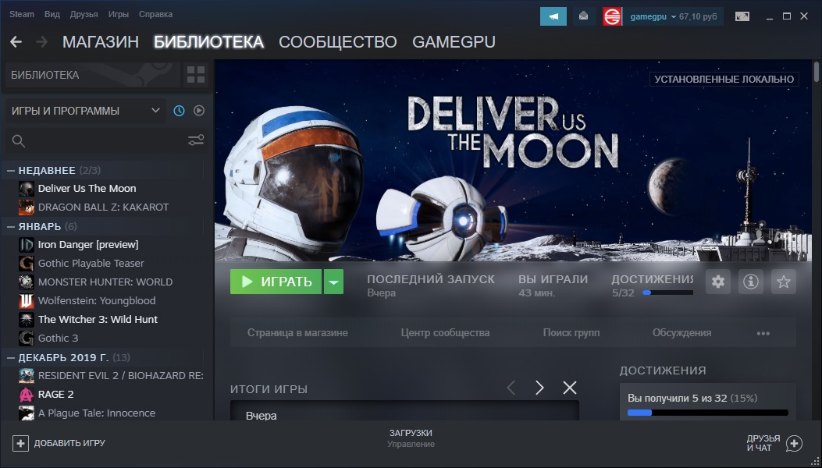The width and height of the screenshot is (822, 468).
Task: Open friends and chat plus icon
Action: tap(794, 443)
